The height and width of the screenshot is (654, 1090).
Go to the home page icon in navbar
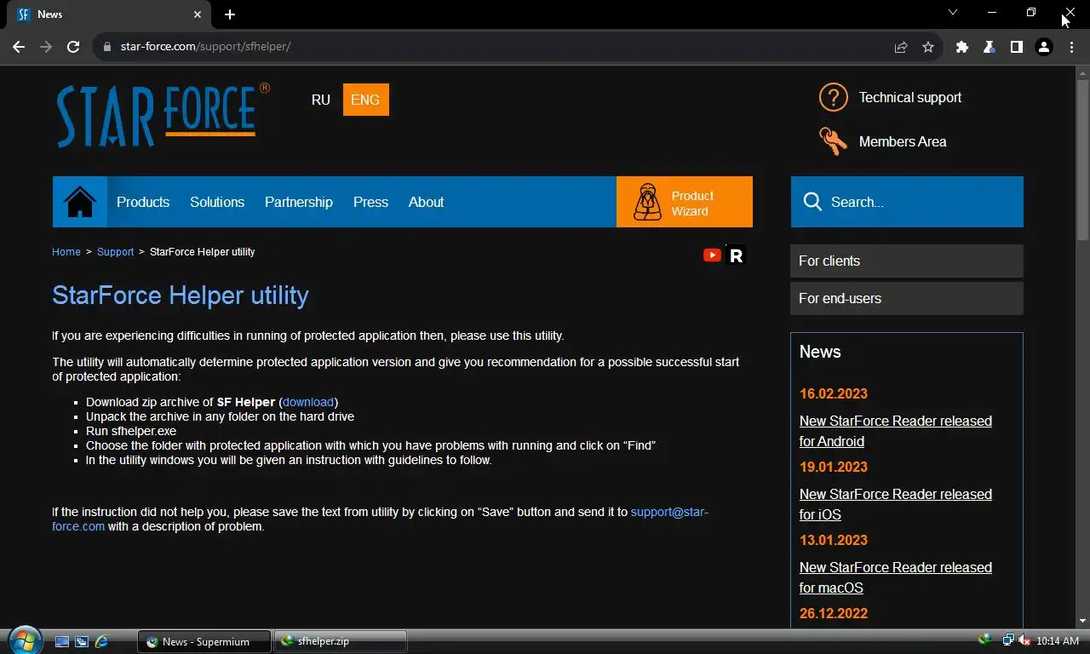click(80, 202)
